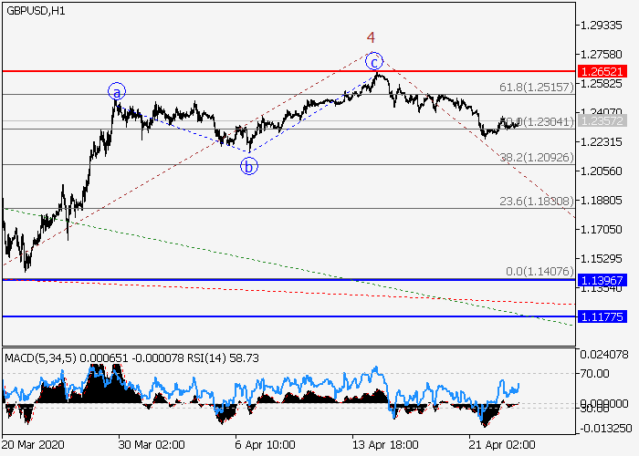The width and height of the screenshot is (639, 456).
Task: Select the 38.2(1.20926) Fibonacci level label
Action: (x=536, y=157)
